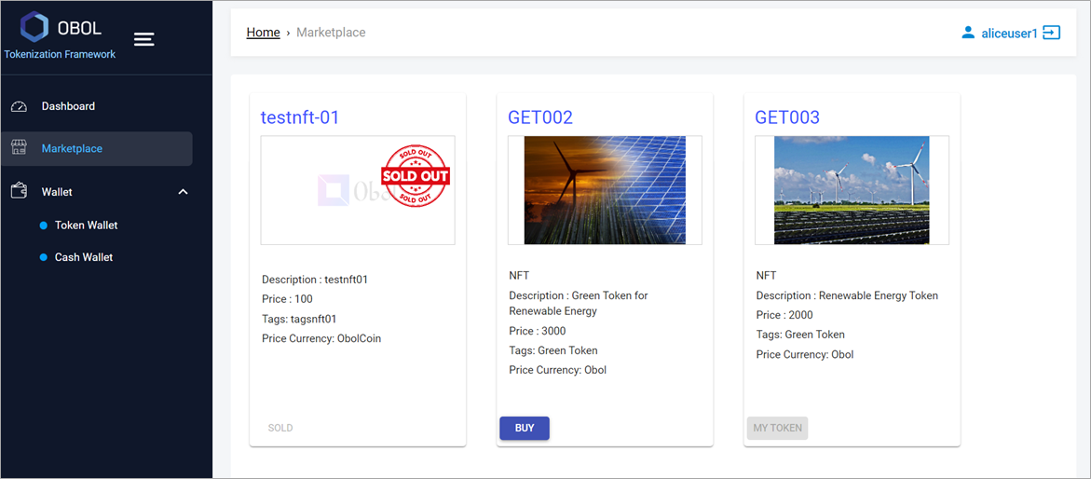Screen dimensions: 1091x479
Task: Click the user profile icon
Action: [x=968, y=33]
